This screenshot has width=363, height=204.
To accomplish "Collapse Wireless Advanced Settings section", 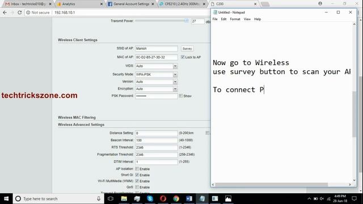I will [x=81, y=125].
